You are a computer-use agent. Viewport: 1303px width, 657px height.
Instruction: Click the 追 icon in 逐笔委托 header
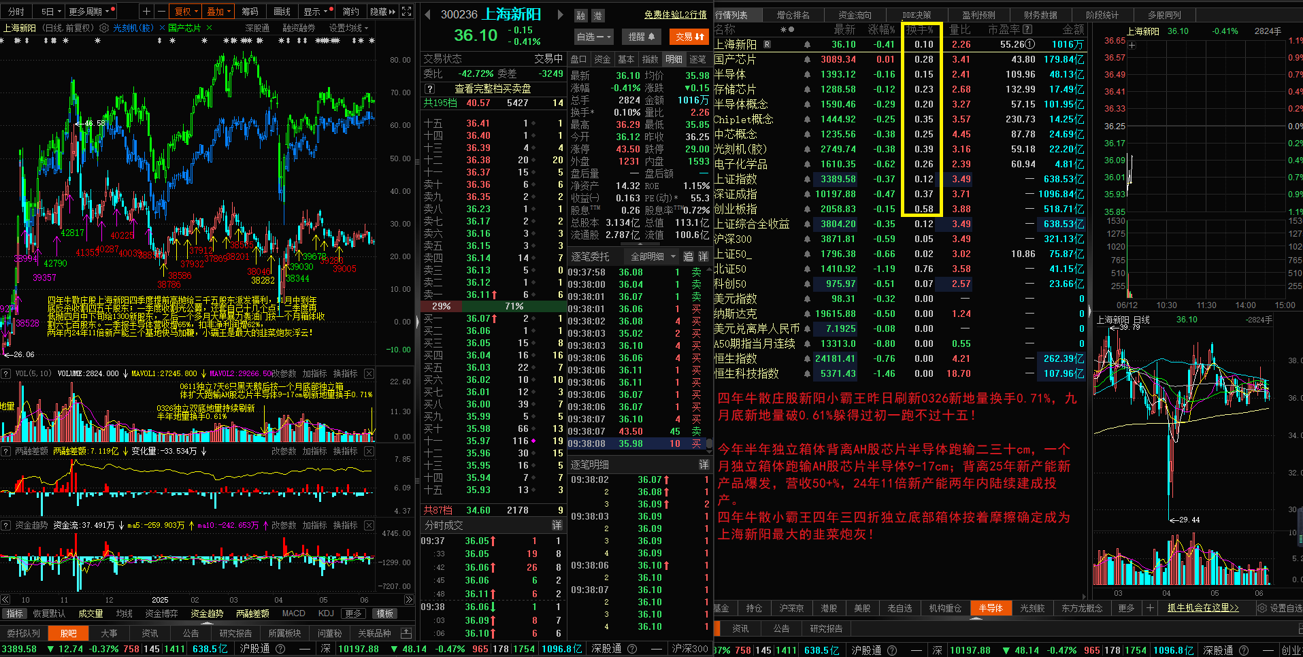coord(688,256)
